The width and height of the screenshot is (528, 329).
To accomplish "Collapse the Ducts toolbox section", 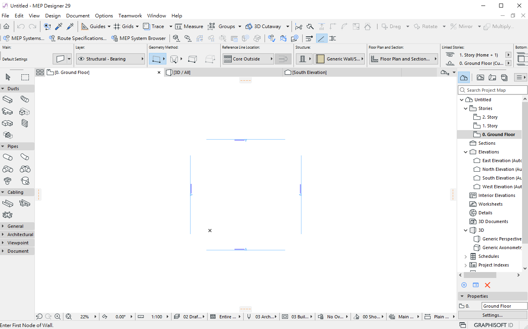I will point(3,89).
